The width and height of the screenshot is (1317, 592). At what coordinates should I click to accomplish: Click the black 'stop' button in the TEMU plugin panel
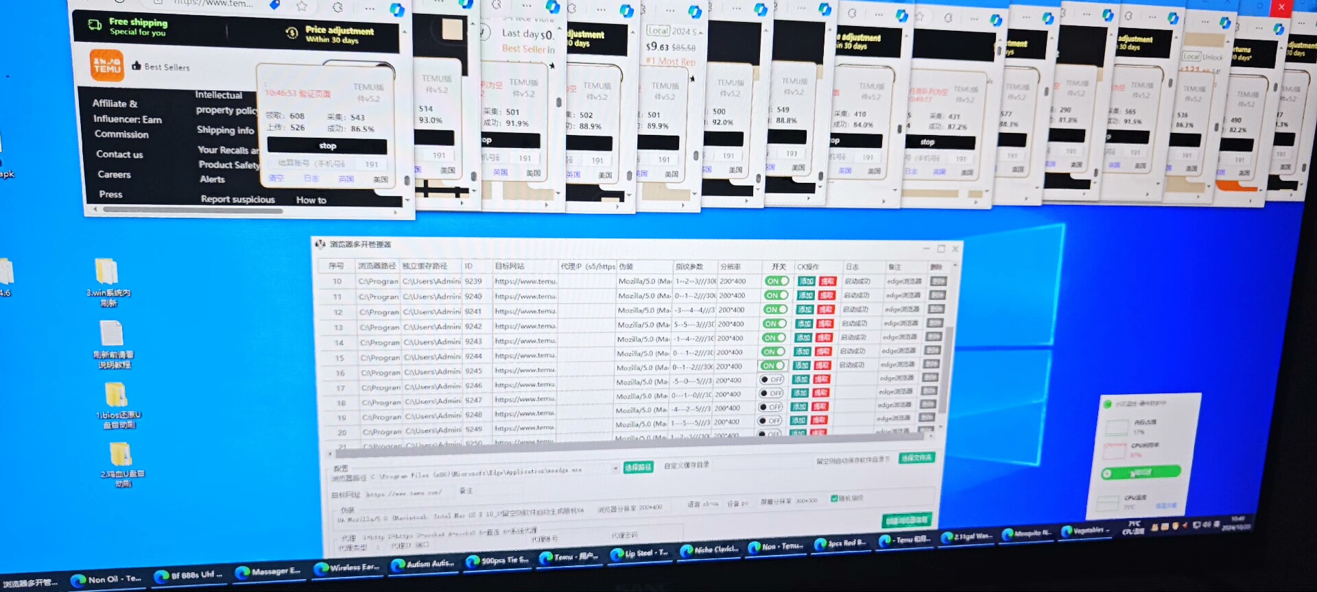[327, 146]
